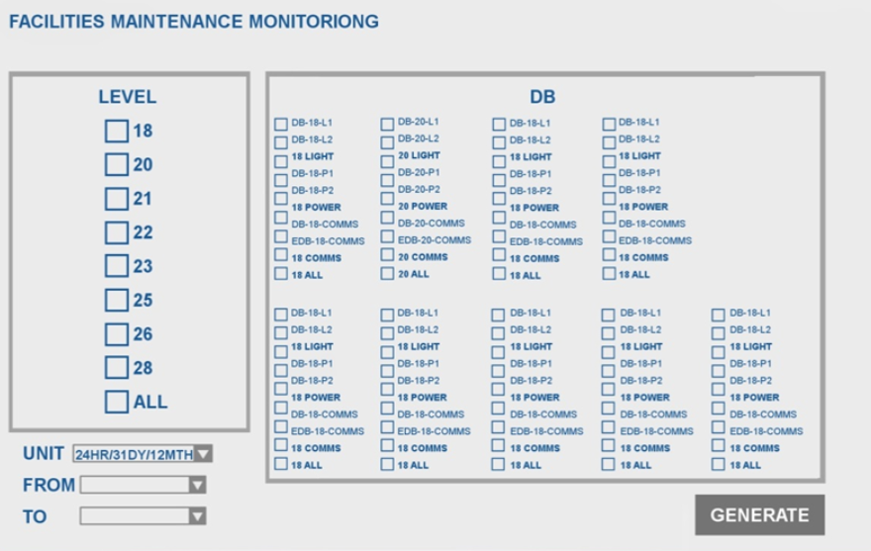Check the 20 LIGHT checkbox
The height and width of the screenshot is (551, 871).
(x=388, y=156)
